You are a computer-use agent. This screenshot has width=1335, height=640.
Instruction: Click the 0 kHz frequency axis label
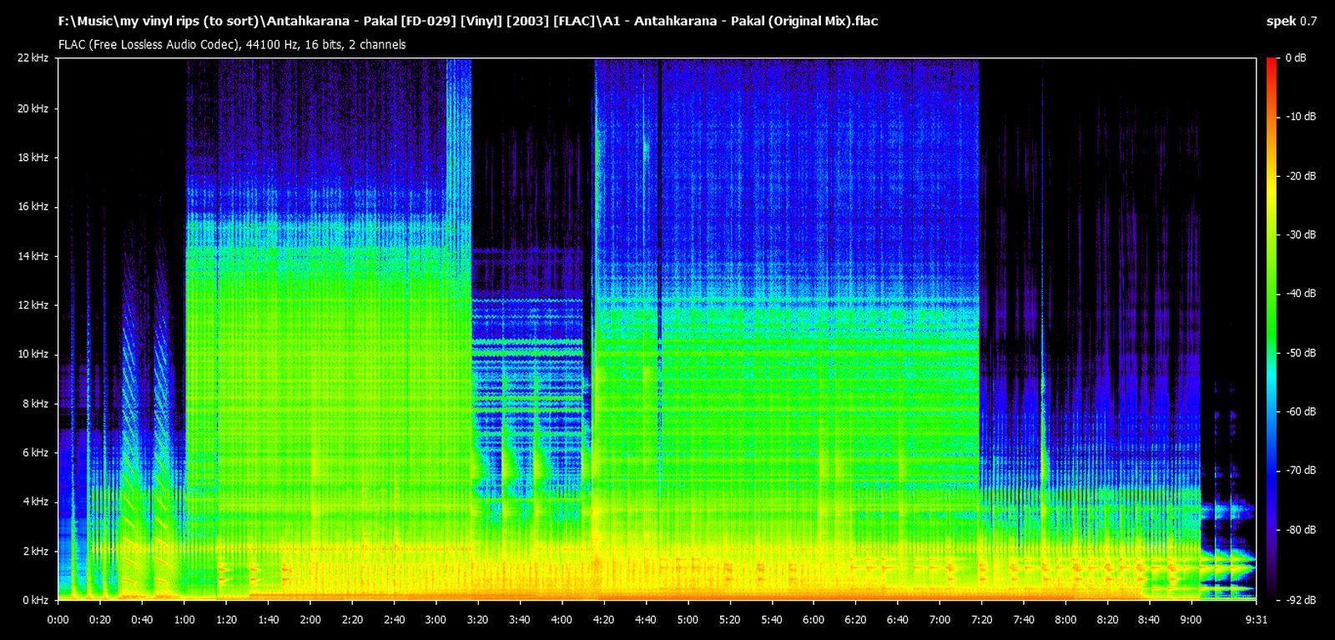pos(34,601)
